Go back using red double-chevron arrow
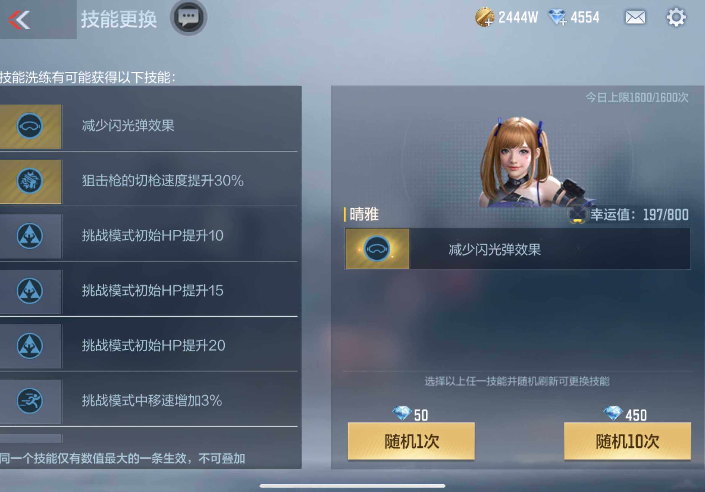The image size is (705, 492). [19, 20]
